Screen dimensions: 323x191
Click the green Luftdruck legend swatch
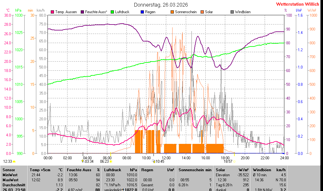click(113, 12)
